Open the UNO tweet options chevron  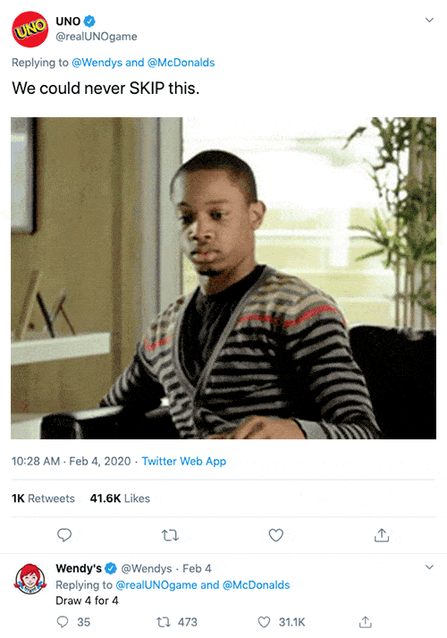[x=429, y=20]
